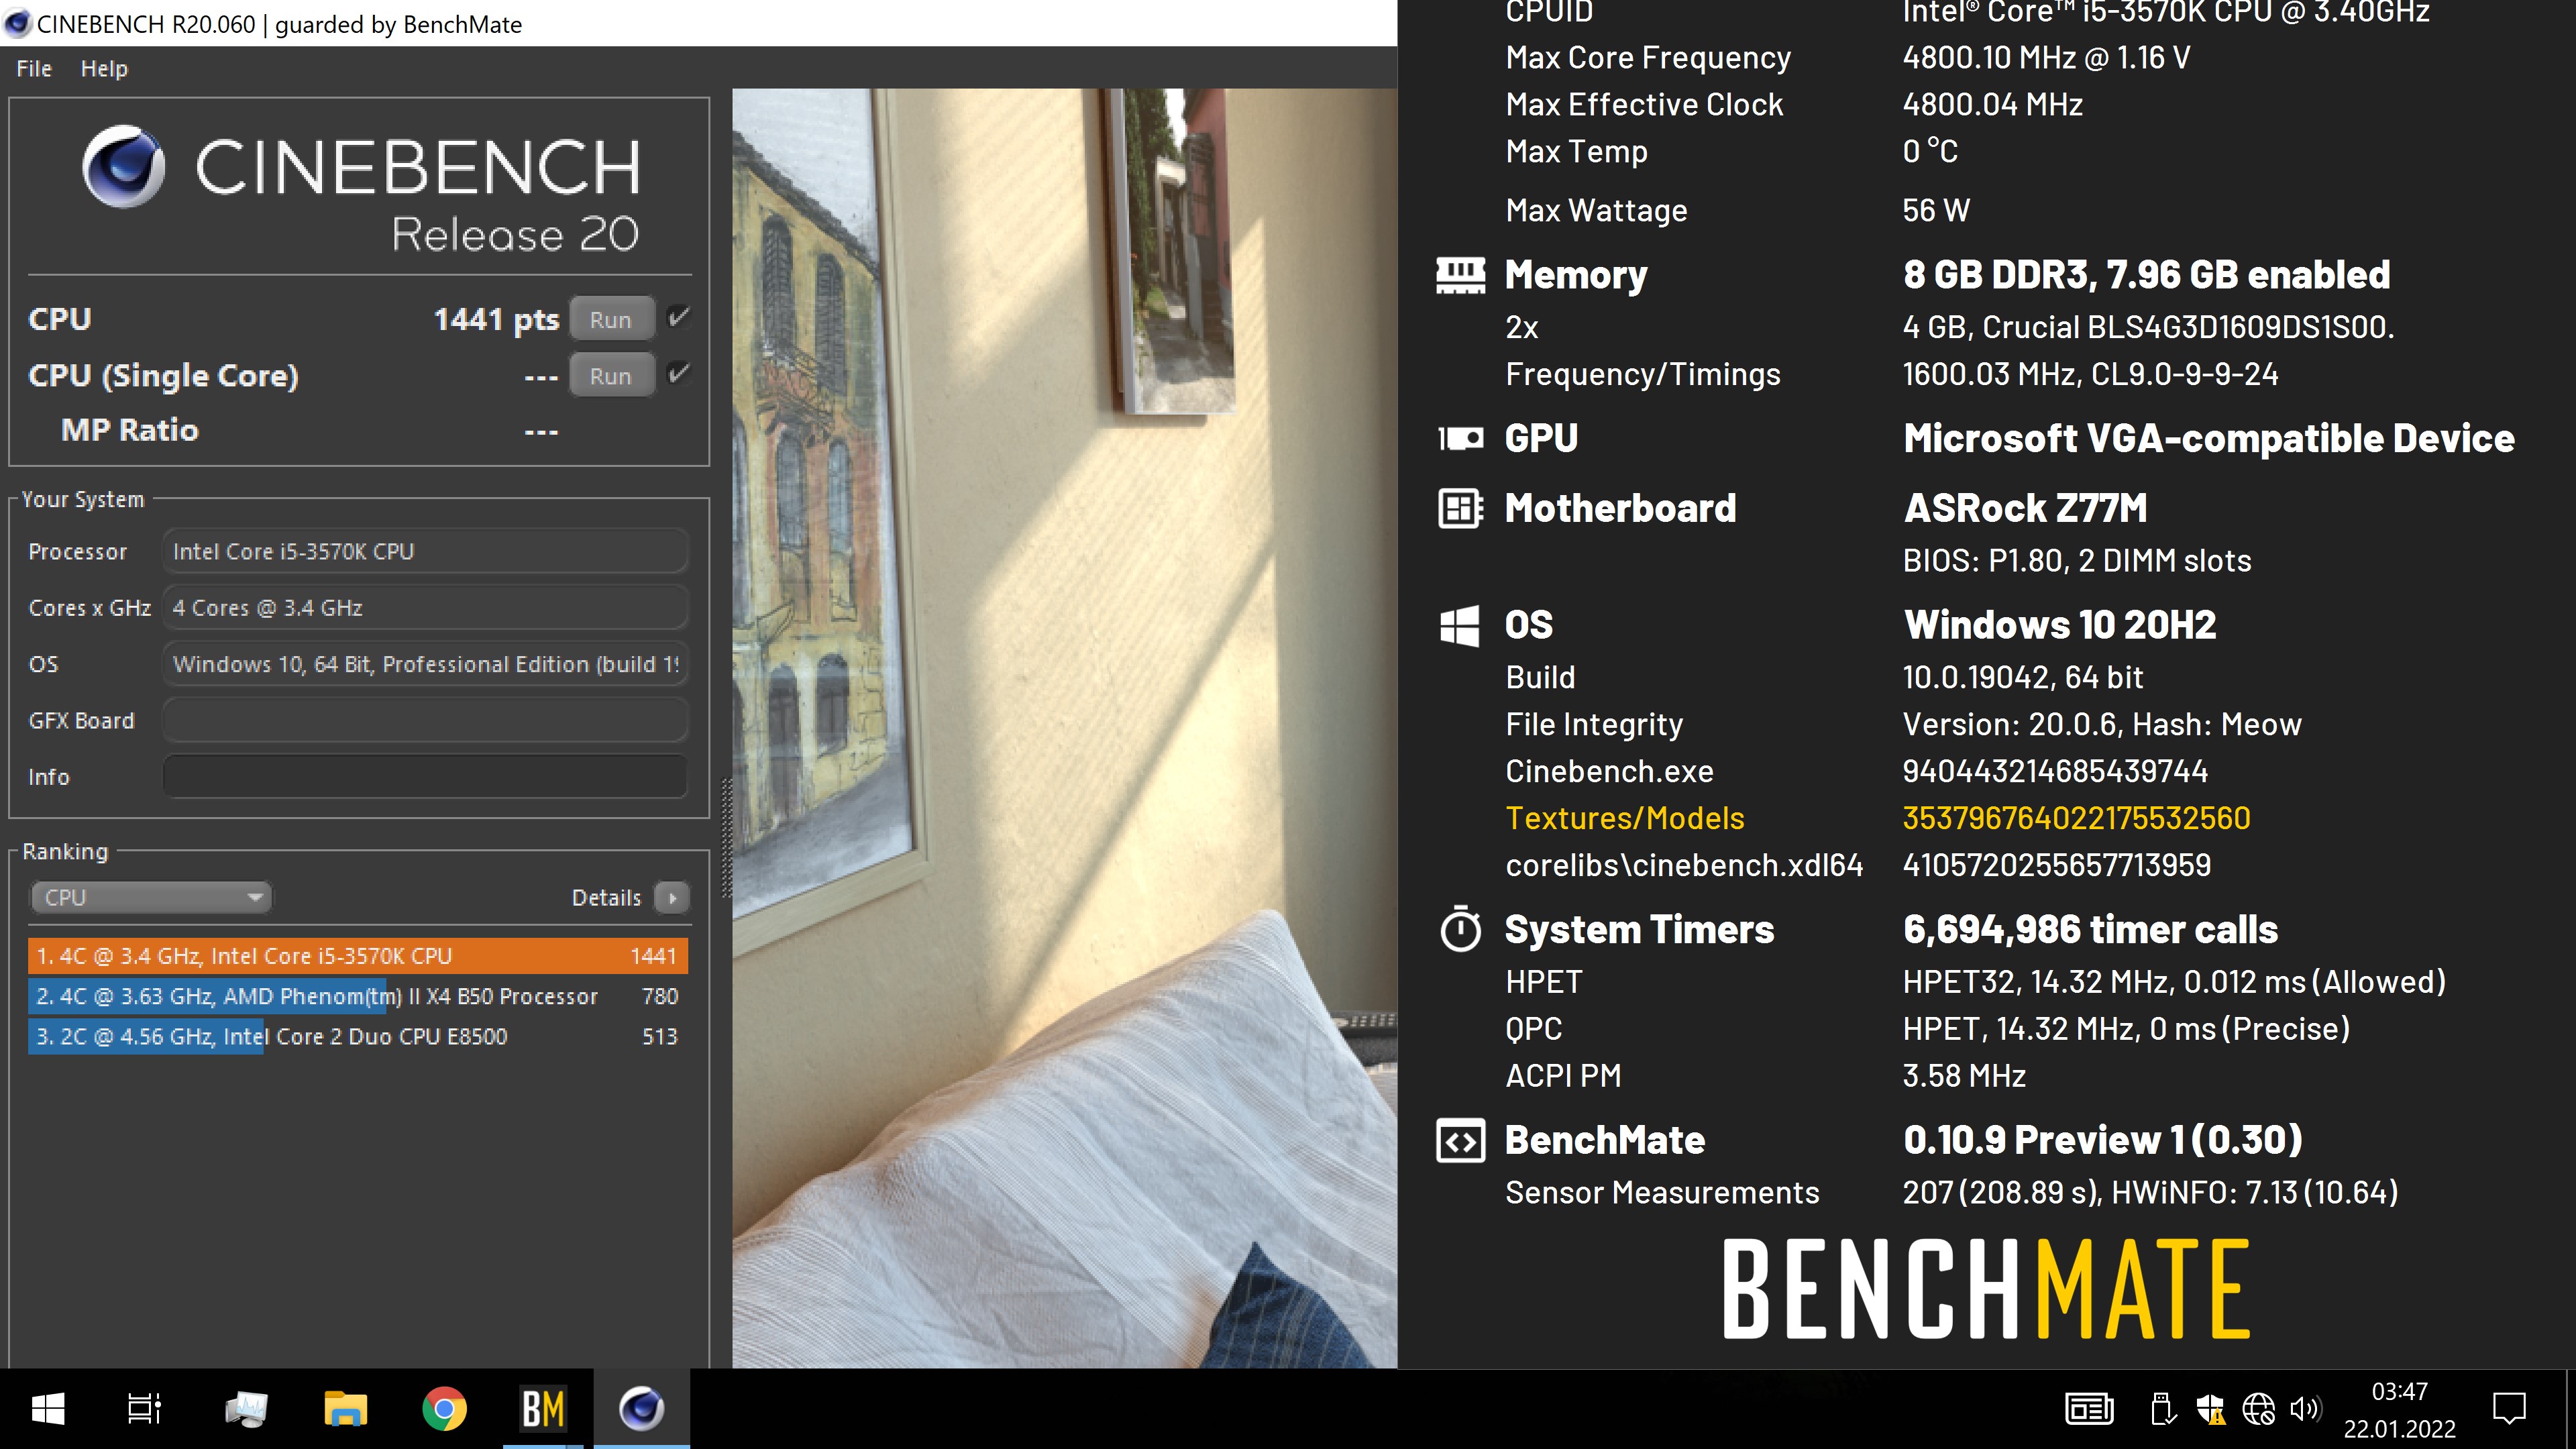Select the Intel Core i5-3570K ranking row
This screenshot has height=1449, width=2576.
coord(358,956)
